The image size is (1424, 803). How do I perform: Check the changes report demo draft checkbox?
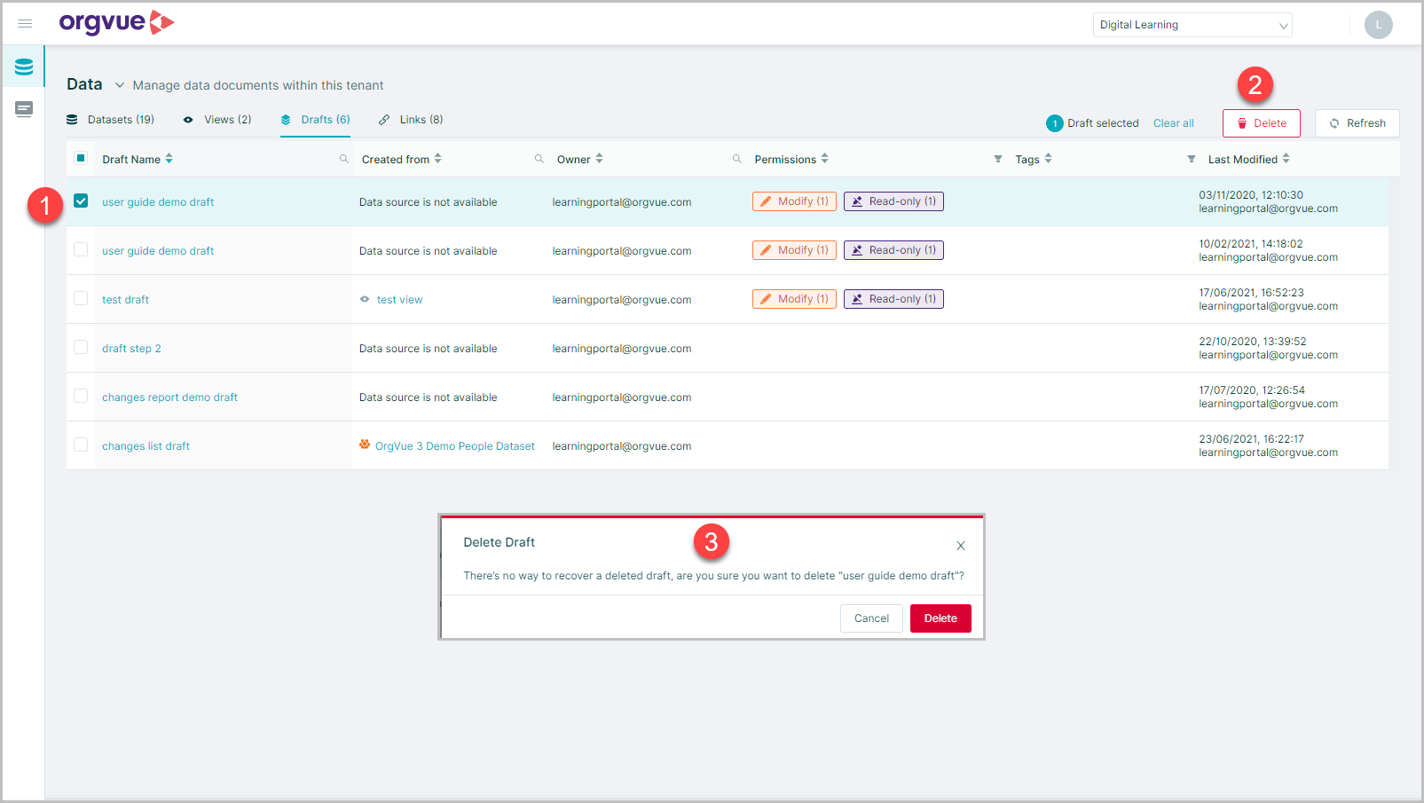click(81, 396)
